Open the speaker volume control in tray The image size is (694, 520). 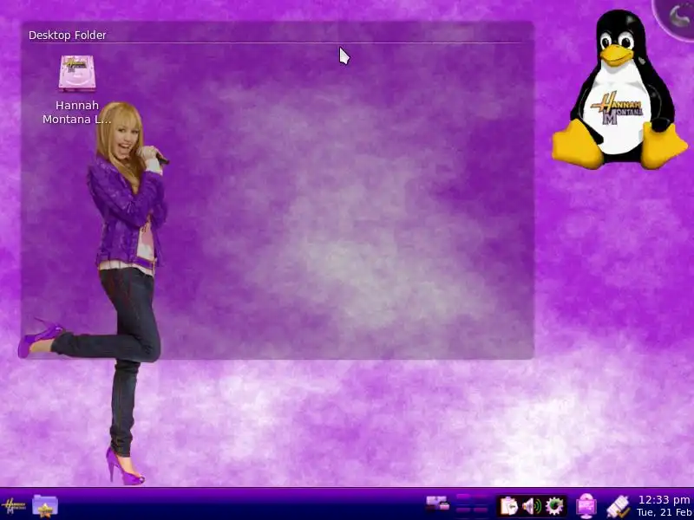click(532, 506)
